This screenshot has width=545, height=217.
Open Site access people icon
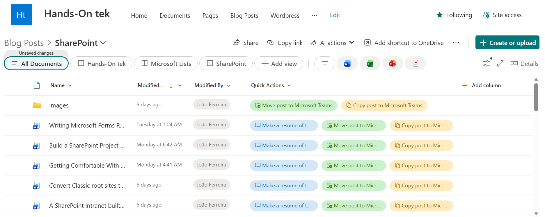pos(486,15)
